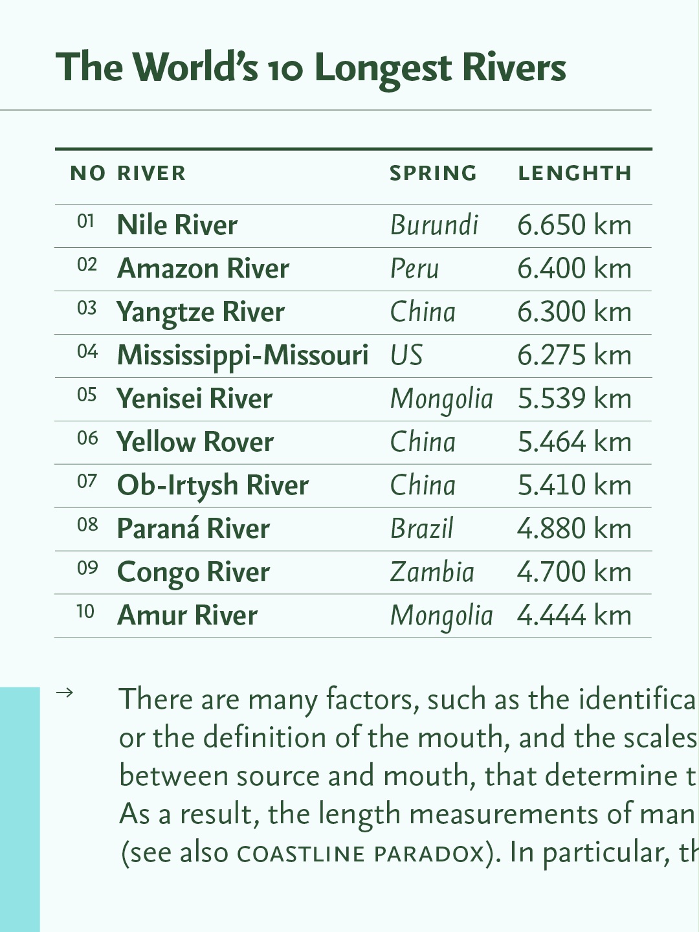
Task: Select Yangtze River in the table
Action: (x=201, y=313)
